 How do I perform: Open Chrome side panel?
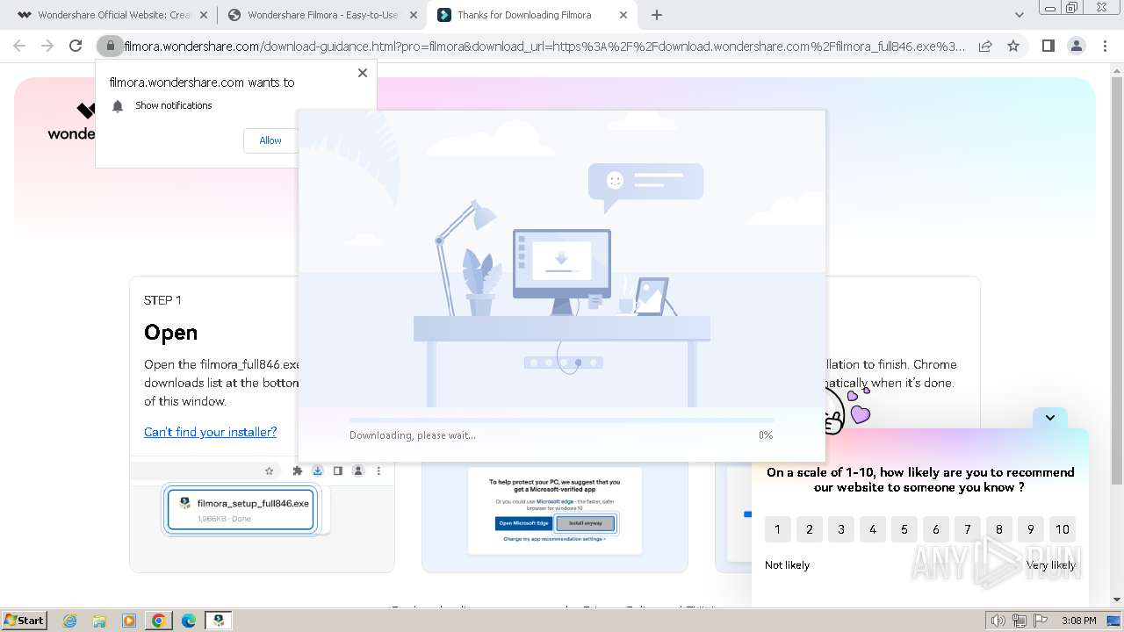click(x=1048, y=46)
